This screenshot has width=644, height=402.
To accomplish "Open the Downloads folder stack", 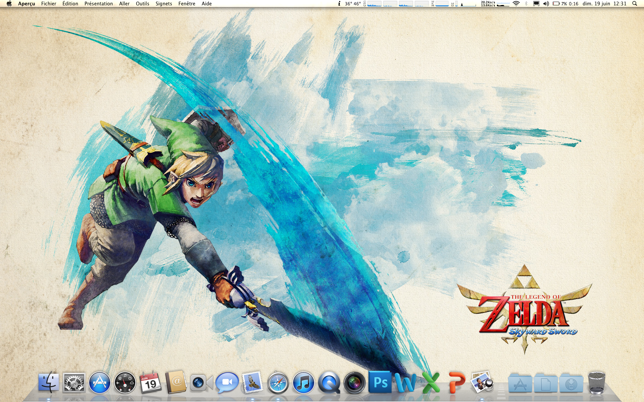I will 571,383.
